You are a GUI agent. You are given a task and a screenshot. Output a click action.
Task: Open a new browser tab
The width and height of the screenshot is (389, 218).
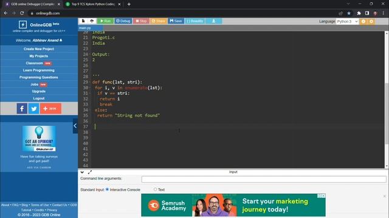[x=129, y=4]
